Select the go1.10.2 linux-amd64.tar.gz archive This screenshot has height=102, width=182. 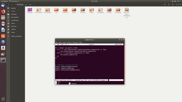[127, 13]
